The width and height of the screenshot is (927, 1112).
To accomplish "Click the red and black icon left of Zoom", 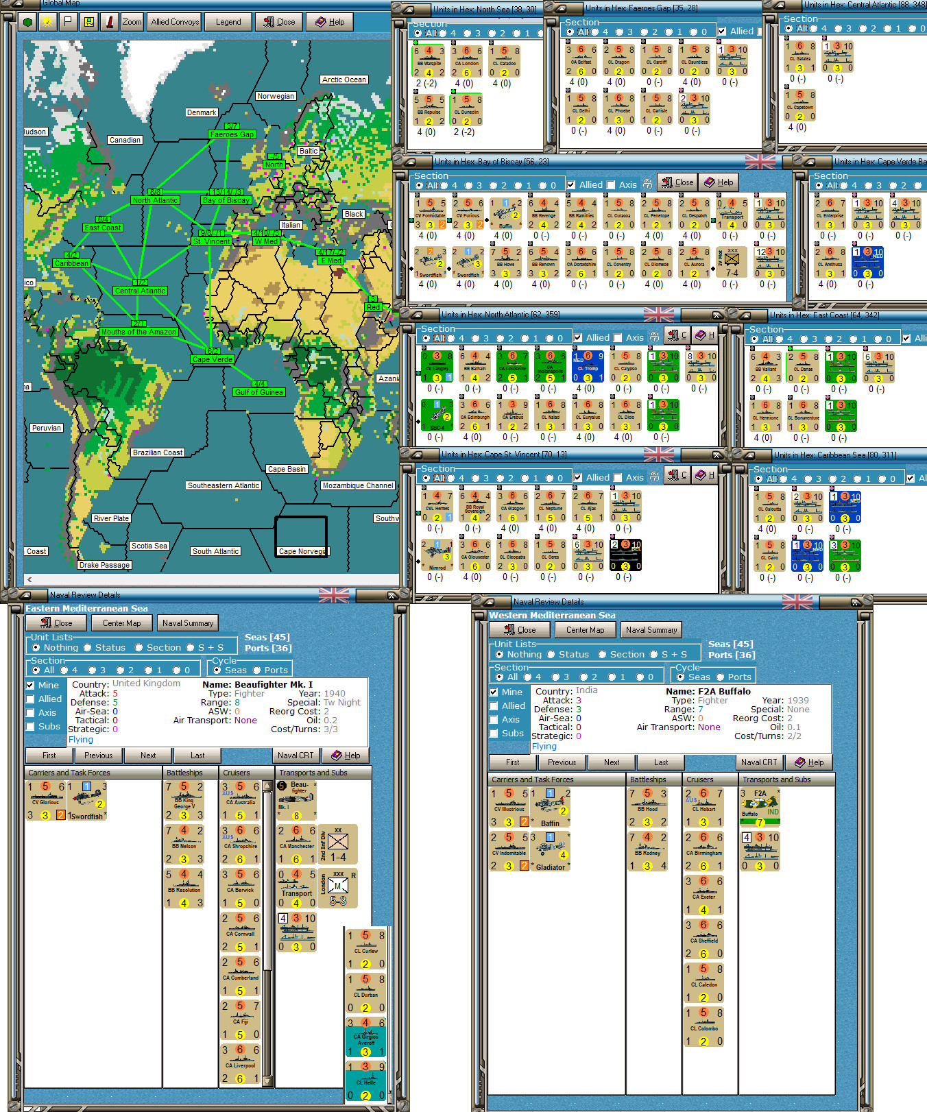I will pos(110,22).
